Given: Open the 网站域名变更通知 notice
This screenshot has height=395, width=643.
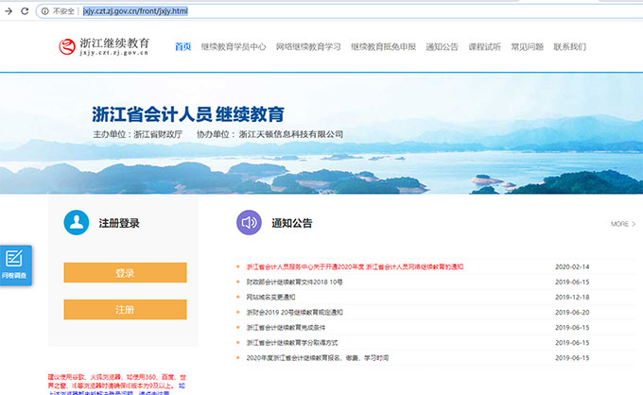Looking at the screenshot, I should pyautogui.click(x=281, y=297).
